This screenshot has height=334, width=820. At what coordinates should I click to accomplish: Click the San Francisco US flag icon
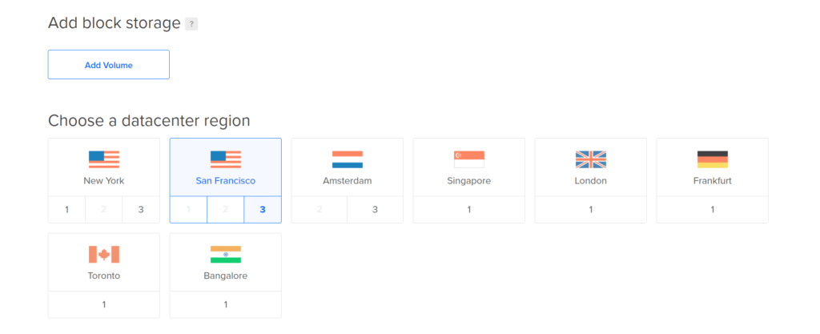click(x=226, y=159)
